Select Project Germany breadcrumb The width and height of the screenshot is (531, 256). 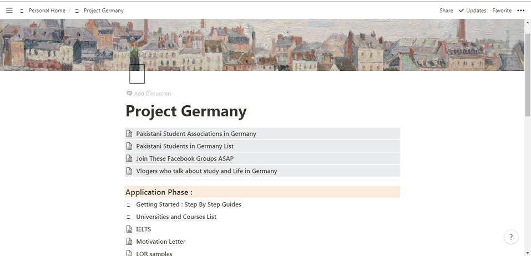104,11
